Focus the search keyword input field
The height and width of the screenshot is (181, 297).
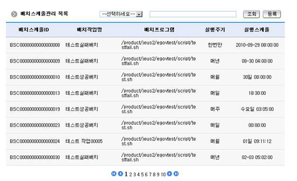point(193,14)
